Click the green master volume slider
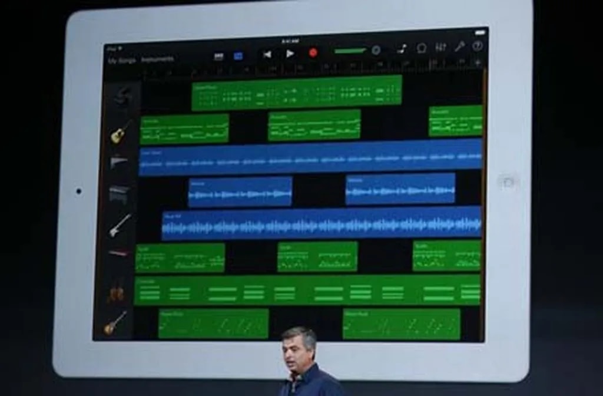Screen dimensions: 603x396 point(350,51)
